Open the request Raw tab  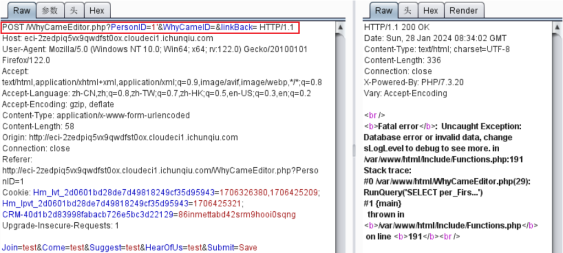pos(22,10)
